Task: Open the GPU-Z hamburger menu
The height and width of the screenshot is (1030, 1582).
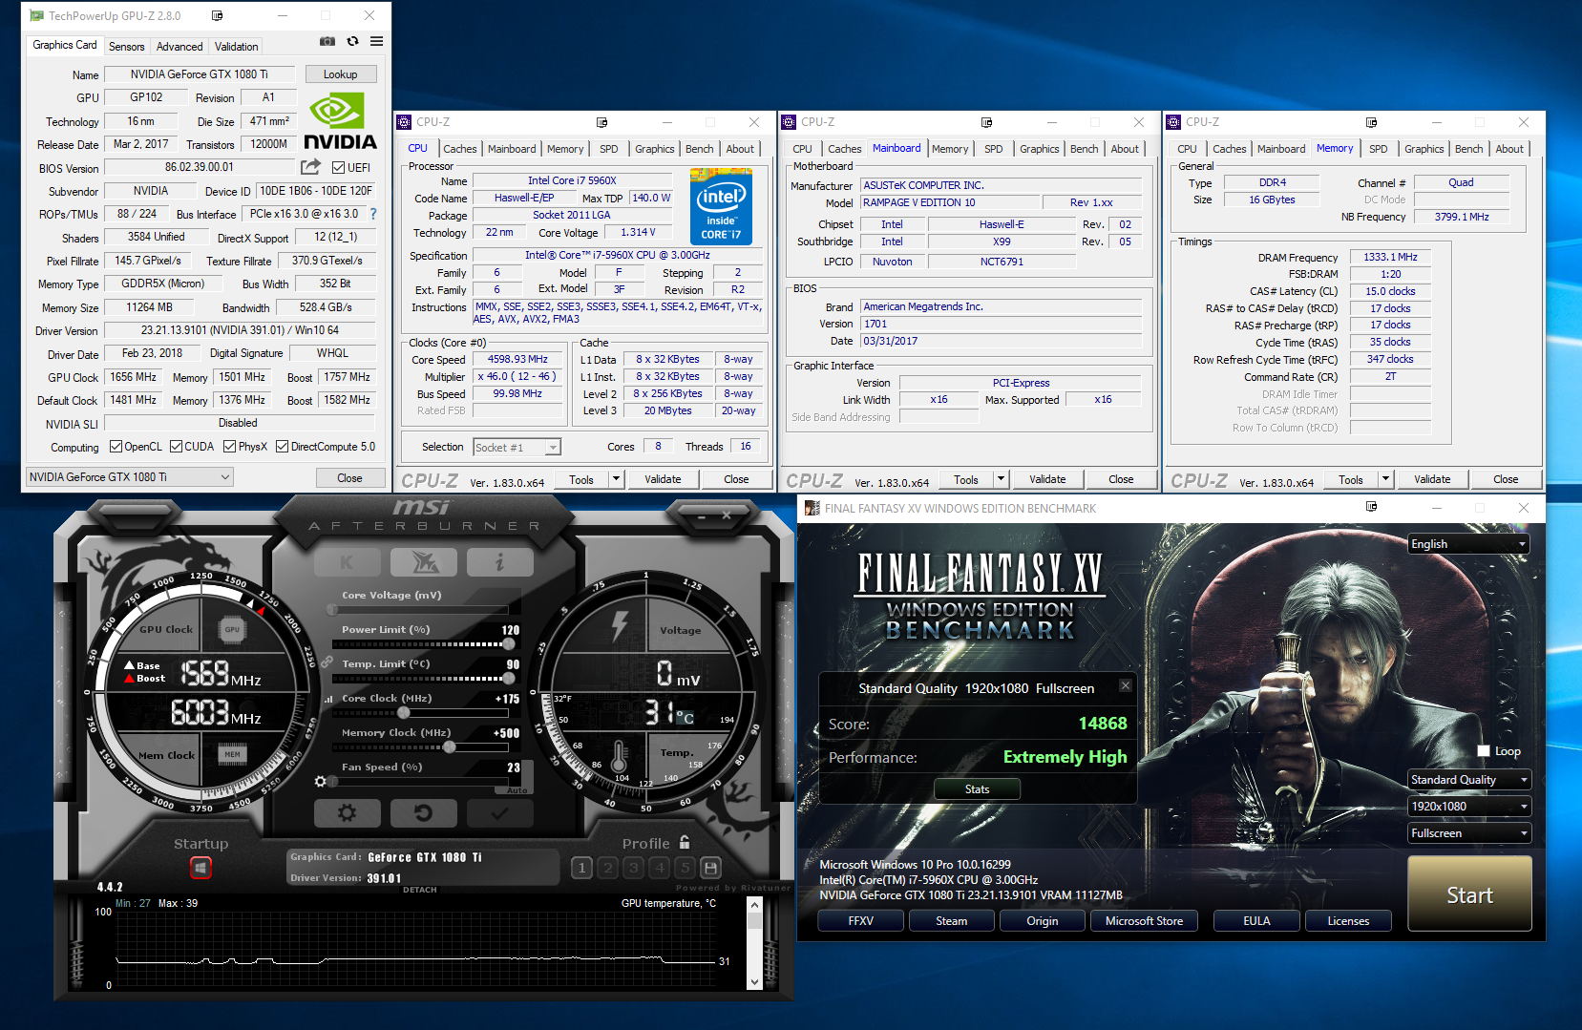Action: pyautogui.click(x=377, y=41)
